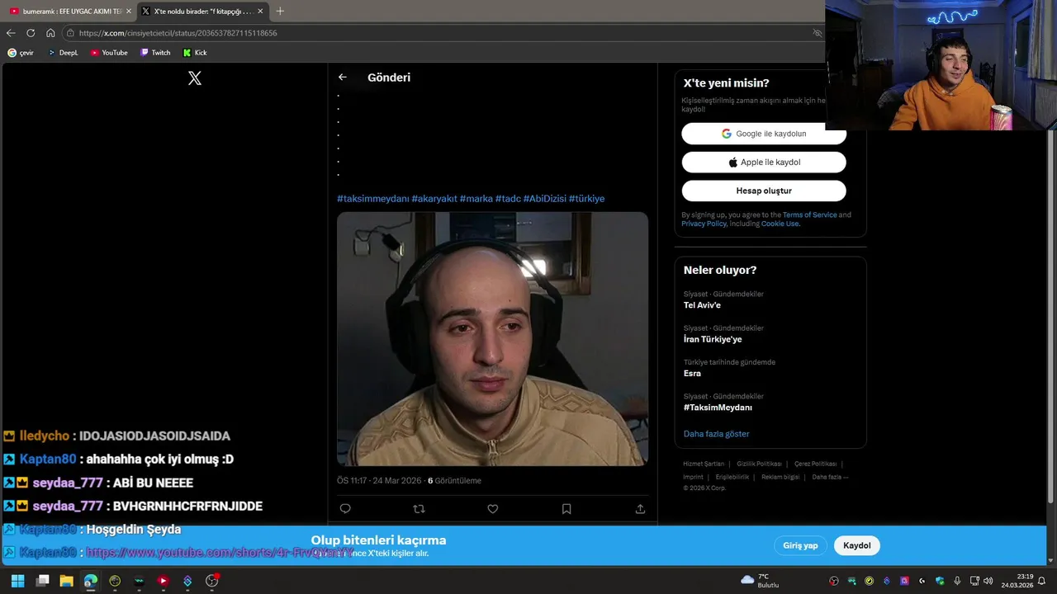Viewport: 1057px width, 594px height.
Task: Close the X'te noldu birader tab
Action: pos(261,12)
